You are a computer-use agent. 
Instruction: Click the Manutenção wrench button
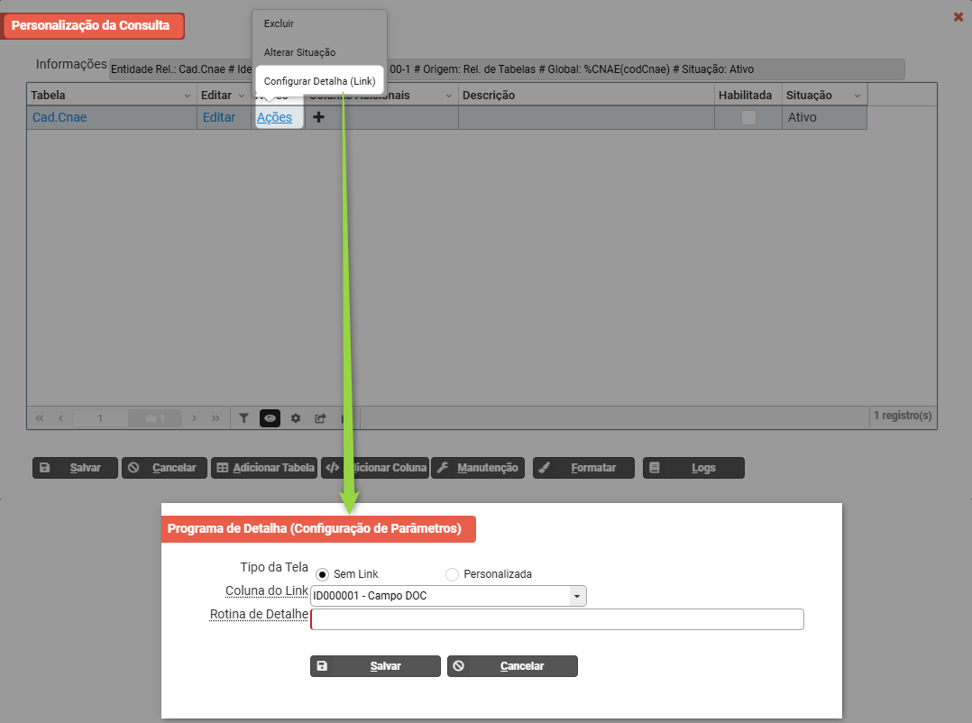(478, 468)
